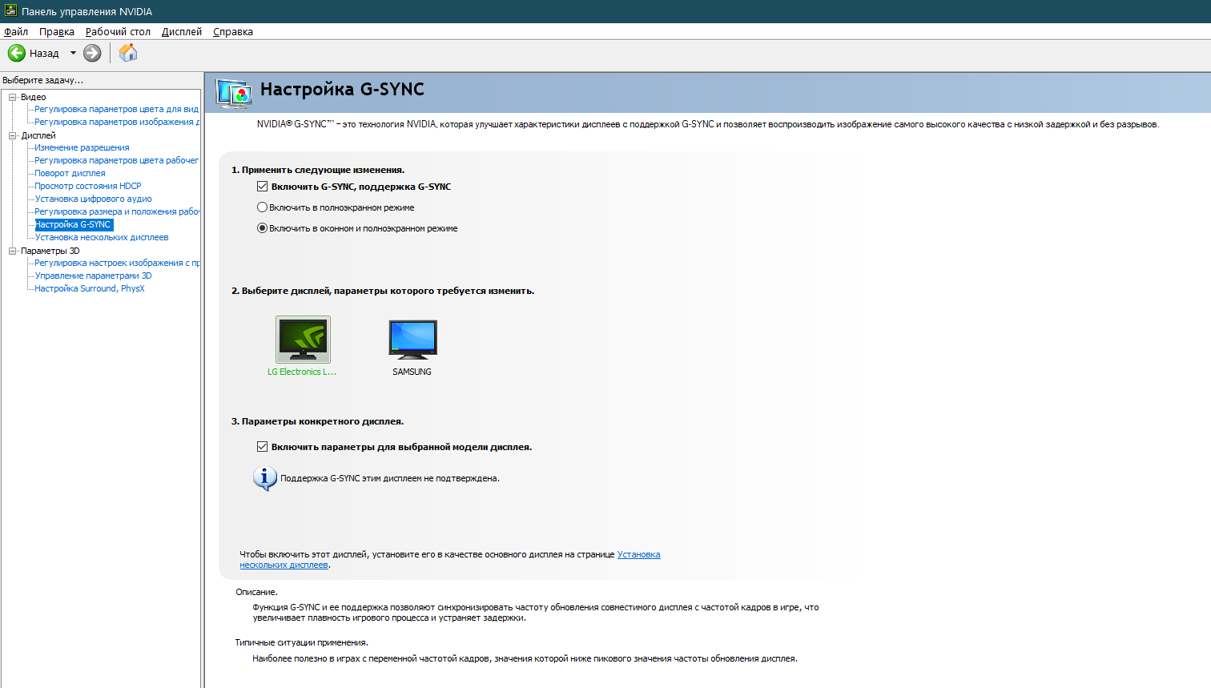Image resolution: width=1211 pixels, height=688 pixels.
Task: Open the Дисплей menu
Action: (182, 32)
